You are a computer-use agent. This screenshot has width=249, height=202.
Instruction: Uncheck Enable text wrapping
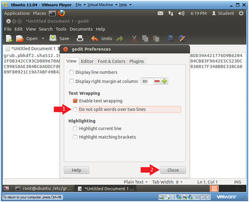tap(75, 101)
